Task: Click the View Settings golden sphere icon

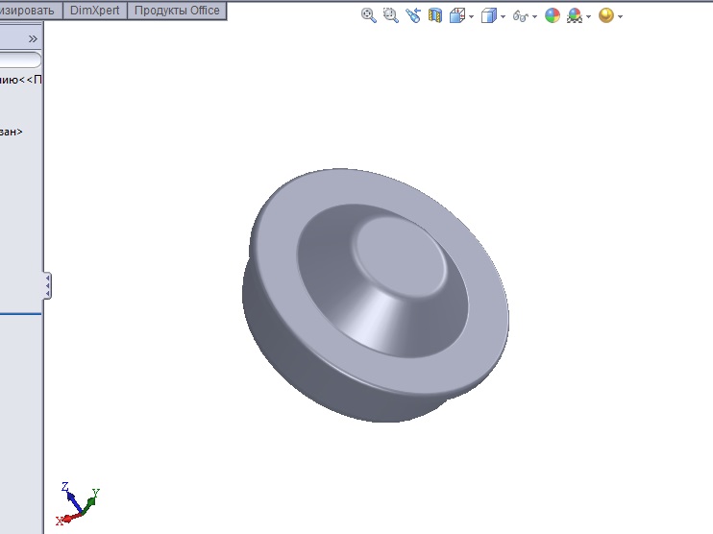Action: tap(605, 15)
